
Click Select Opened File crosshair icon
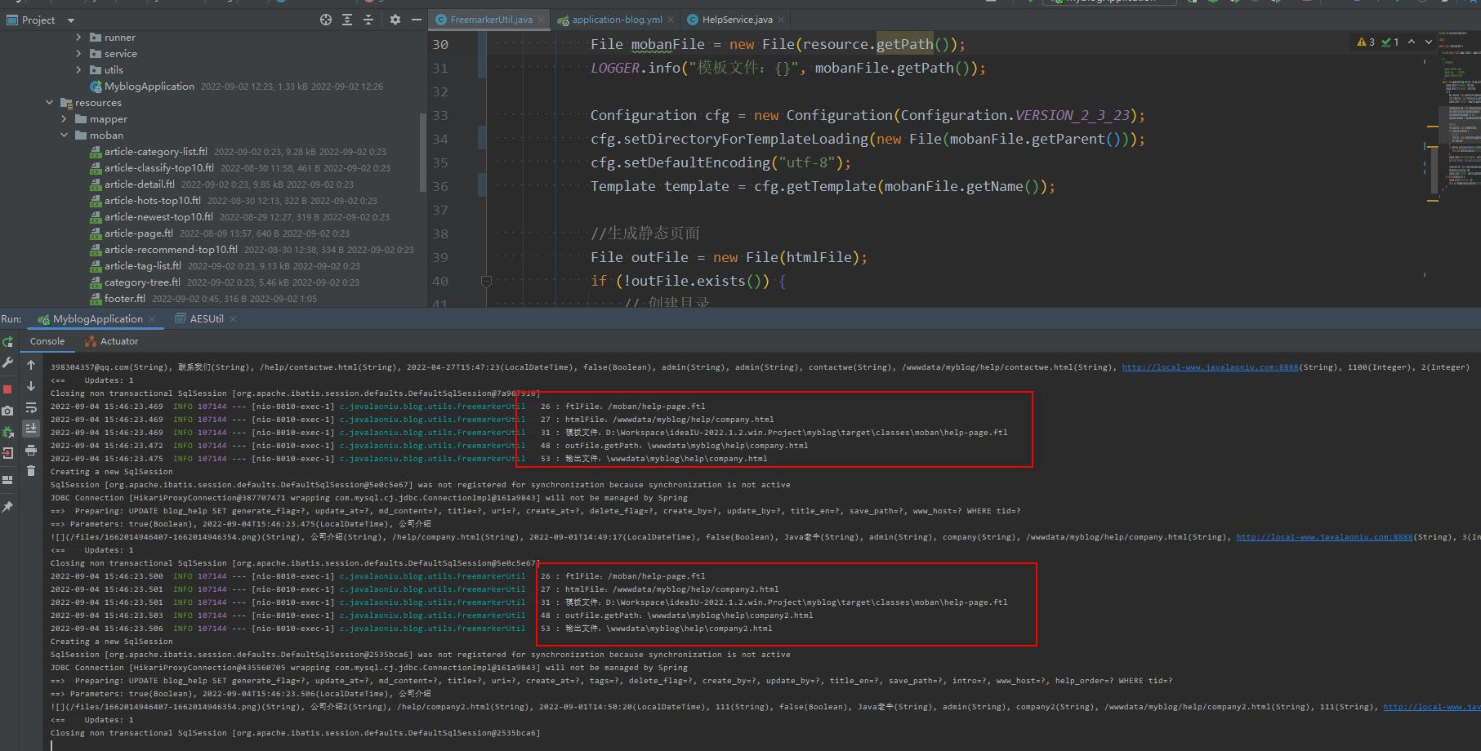coord(326,20)
